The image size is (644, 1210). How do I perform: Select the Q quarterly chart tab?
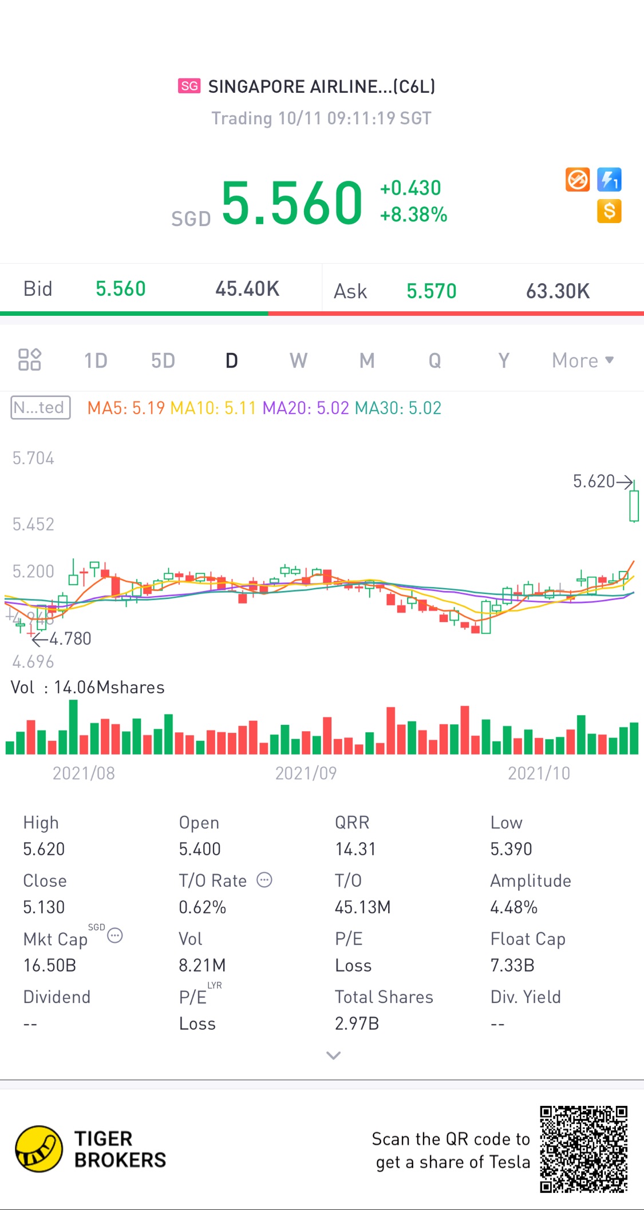pos(435,360)
